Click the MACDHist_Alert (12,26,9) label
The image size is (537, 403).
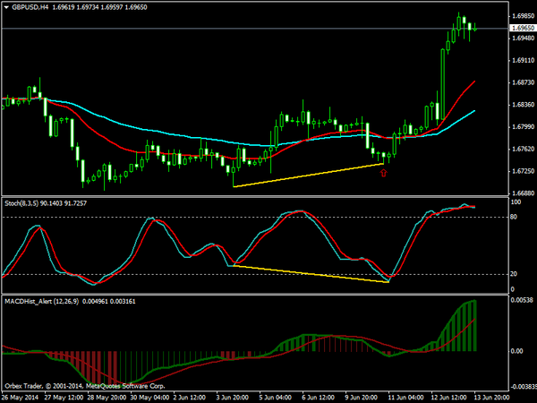point(41,301)
